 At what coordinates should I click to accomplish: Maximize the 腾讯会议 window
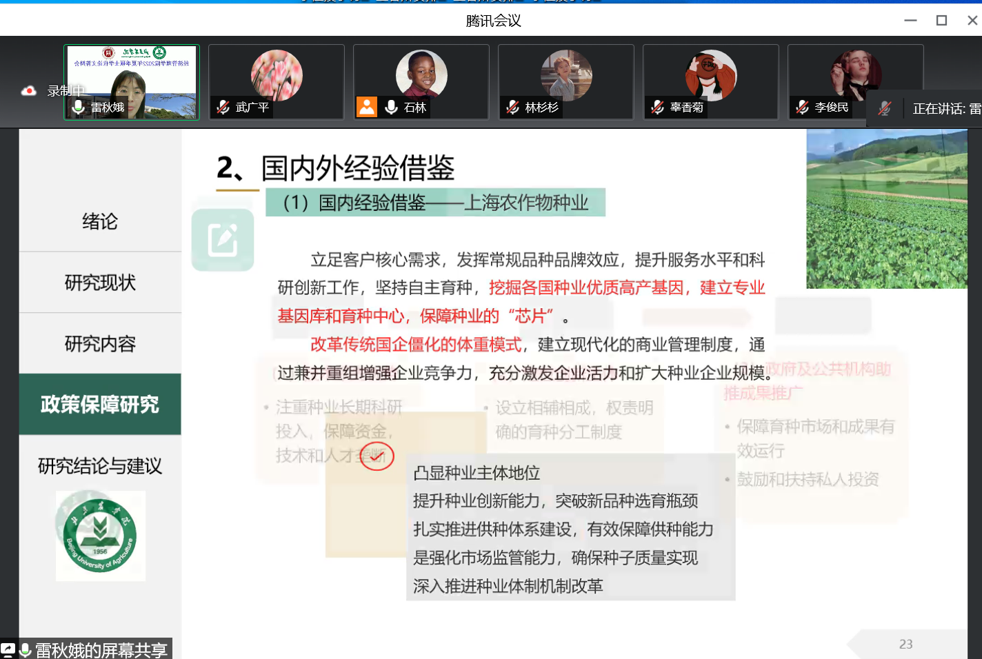[941, 21]
